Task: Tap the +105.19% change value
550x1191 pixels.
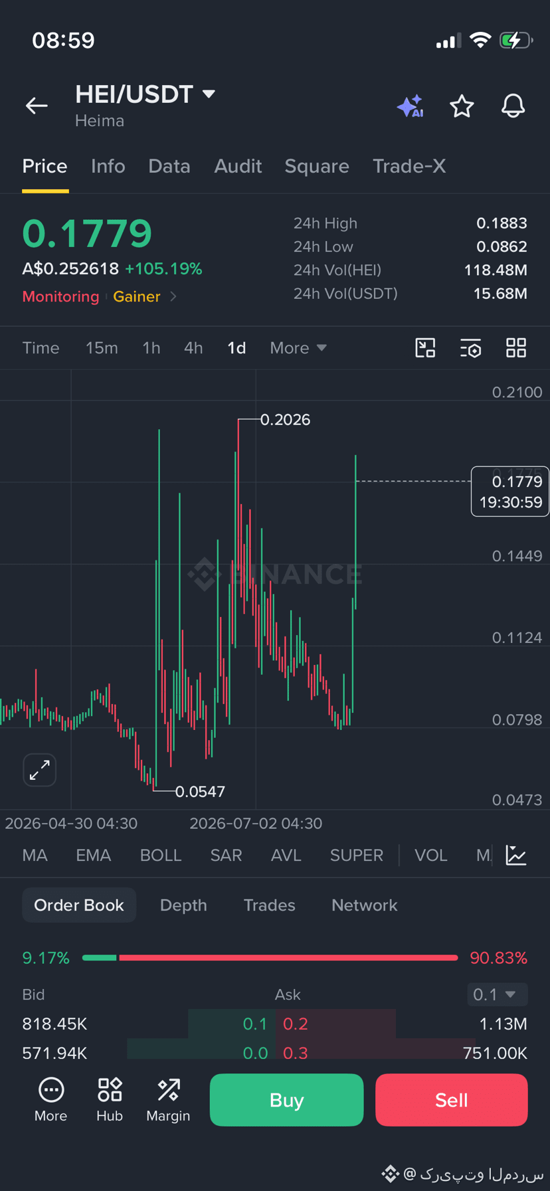Action: pyautogui.click(x=163, y=269)
